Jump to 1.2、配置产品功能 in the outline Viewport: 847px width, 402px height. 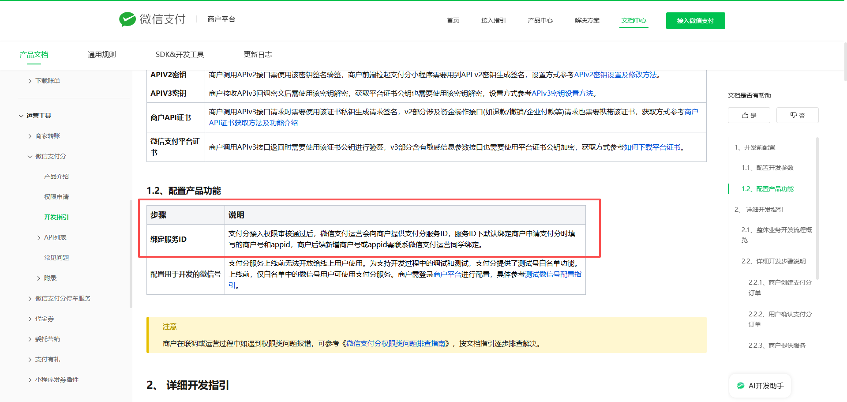(x=768, y=189)
